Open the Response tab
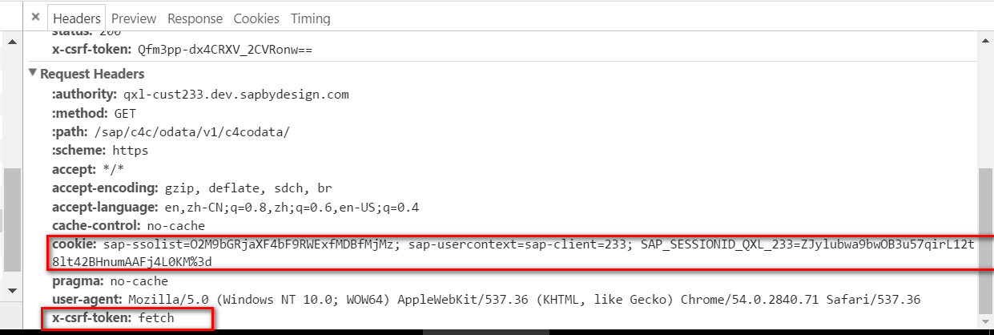Screen dimensions: 994x335 [195, 18]
